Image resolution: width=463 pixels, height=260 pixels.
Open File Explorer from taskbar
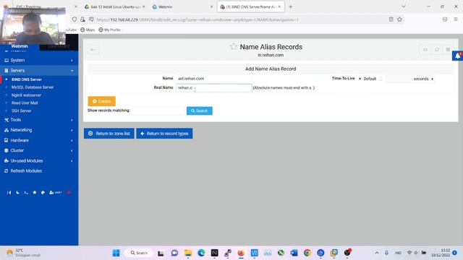tap(188, 253)
